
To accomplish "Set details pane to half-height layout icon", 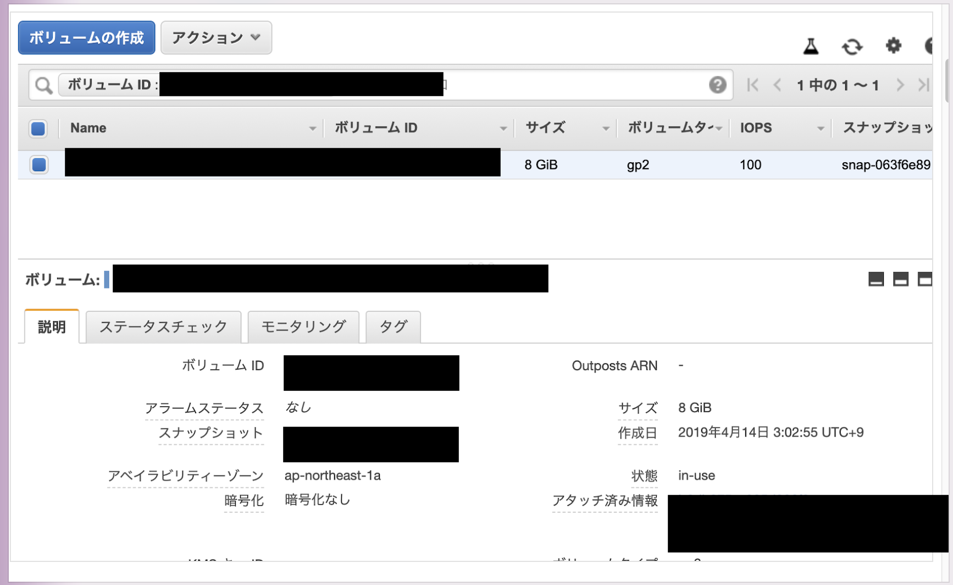I will 900,279.
